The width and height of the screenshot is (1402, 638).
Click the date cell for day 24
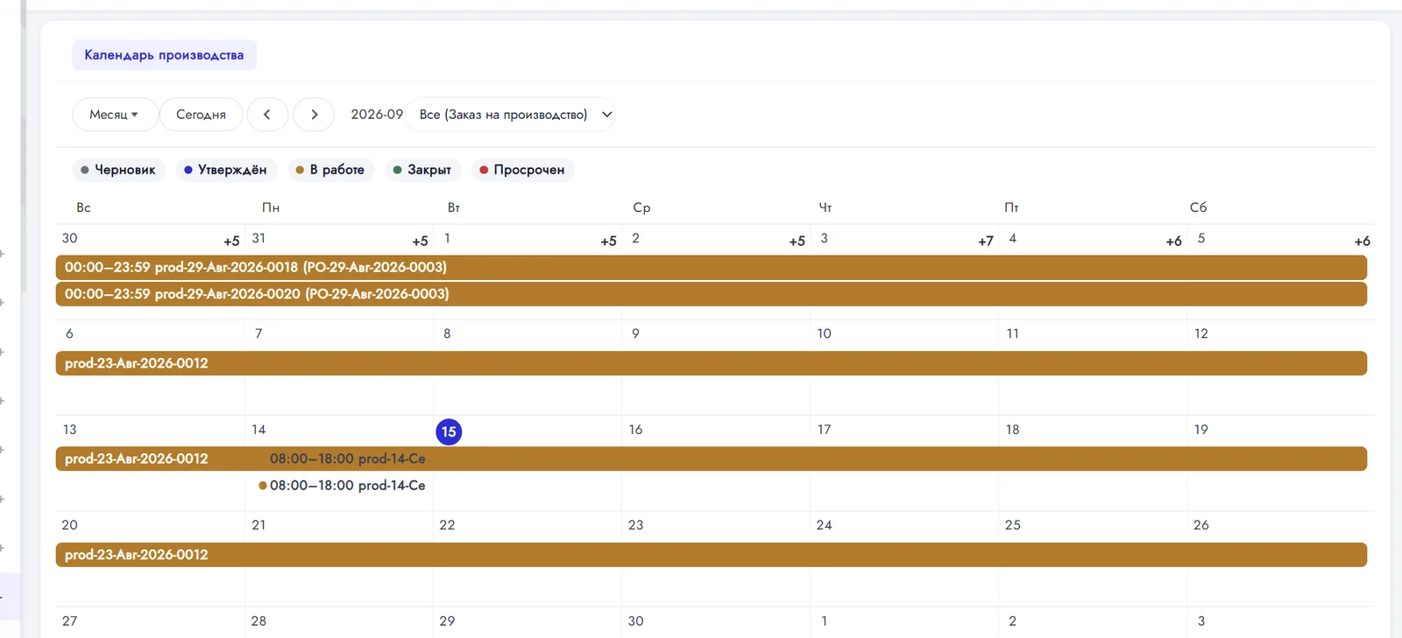[904, 558]
